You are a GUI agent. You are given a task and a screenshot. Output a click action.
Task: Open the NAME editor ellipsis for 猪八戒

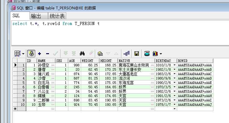click(53, 74)
